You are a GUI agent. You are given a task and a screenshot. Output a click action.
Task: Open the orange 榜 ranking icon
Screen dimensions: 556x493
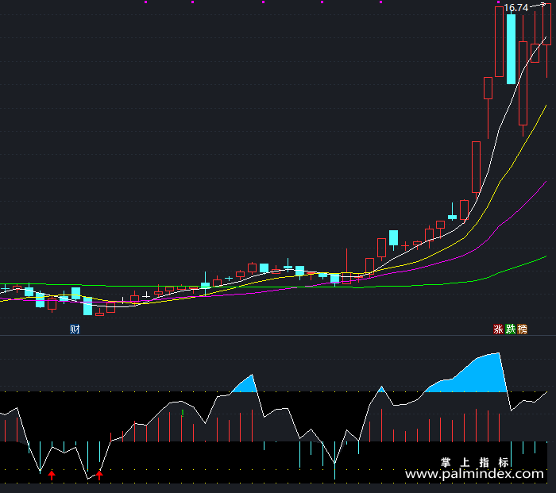[x=523, y=329]
